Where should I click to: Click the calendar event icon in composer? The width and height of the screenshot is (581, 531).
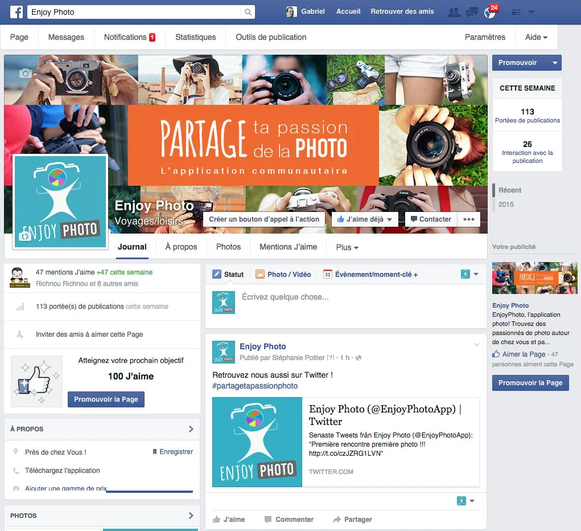tap(328, 274)
